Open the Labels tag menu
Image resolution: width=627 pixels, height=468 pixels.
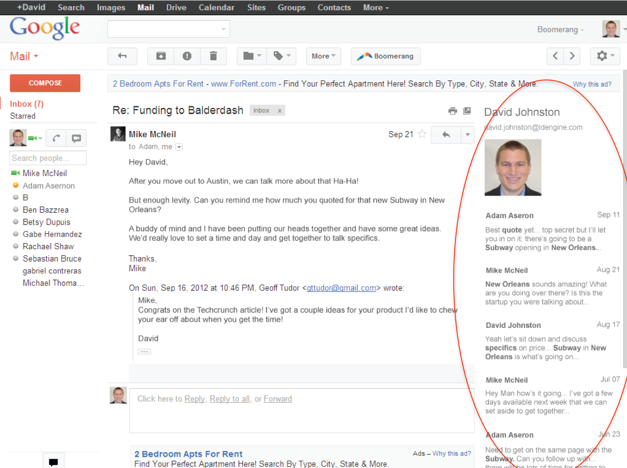tap(282, 56)
